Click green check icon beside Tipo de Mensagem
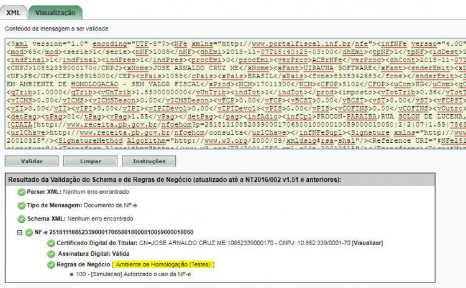 [x=21, y=205]
